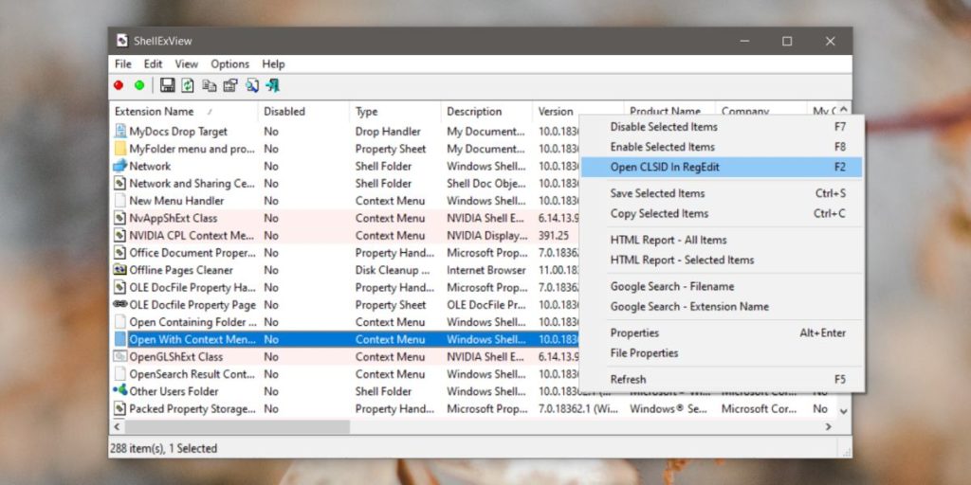Image resolution: width=971 pixels, height=485 pixels.
Task: Click the Find toolbar icon
Action: pyautogui.click(x=251, y=85)
